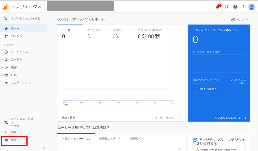This screenshot has width=258, height=151.
Task: Expand the カスタム tree arrow
Action: (x=2, y=36)
